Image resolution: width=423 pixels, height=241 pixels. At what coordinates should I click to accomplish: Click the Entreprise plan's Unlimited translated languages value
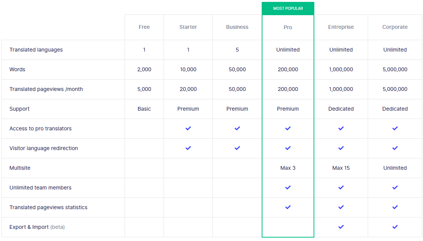[341, 50]
